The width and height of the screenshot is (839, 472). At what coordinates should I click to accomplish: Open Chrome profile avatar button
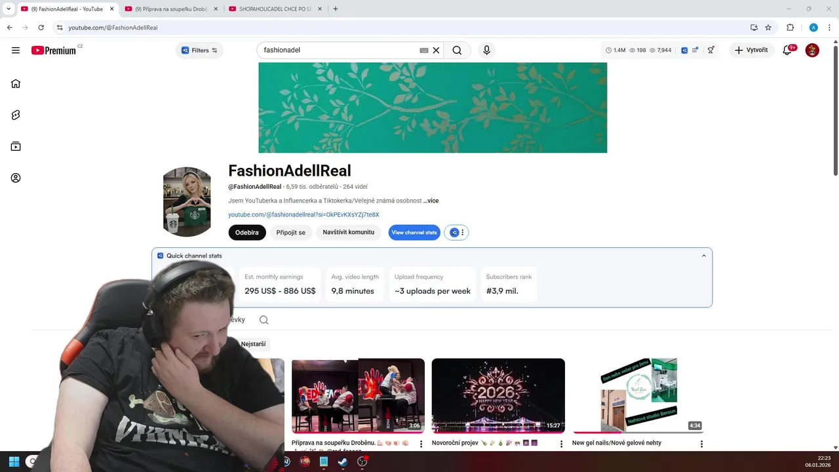coord(813,28)
